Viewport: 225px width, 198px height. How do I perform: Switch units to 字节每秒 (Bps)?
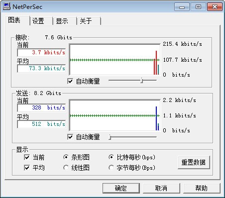(x=111, y=168)
